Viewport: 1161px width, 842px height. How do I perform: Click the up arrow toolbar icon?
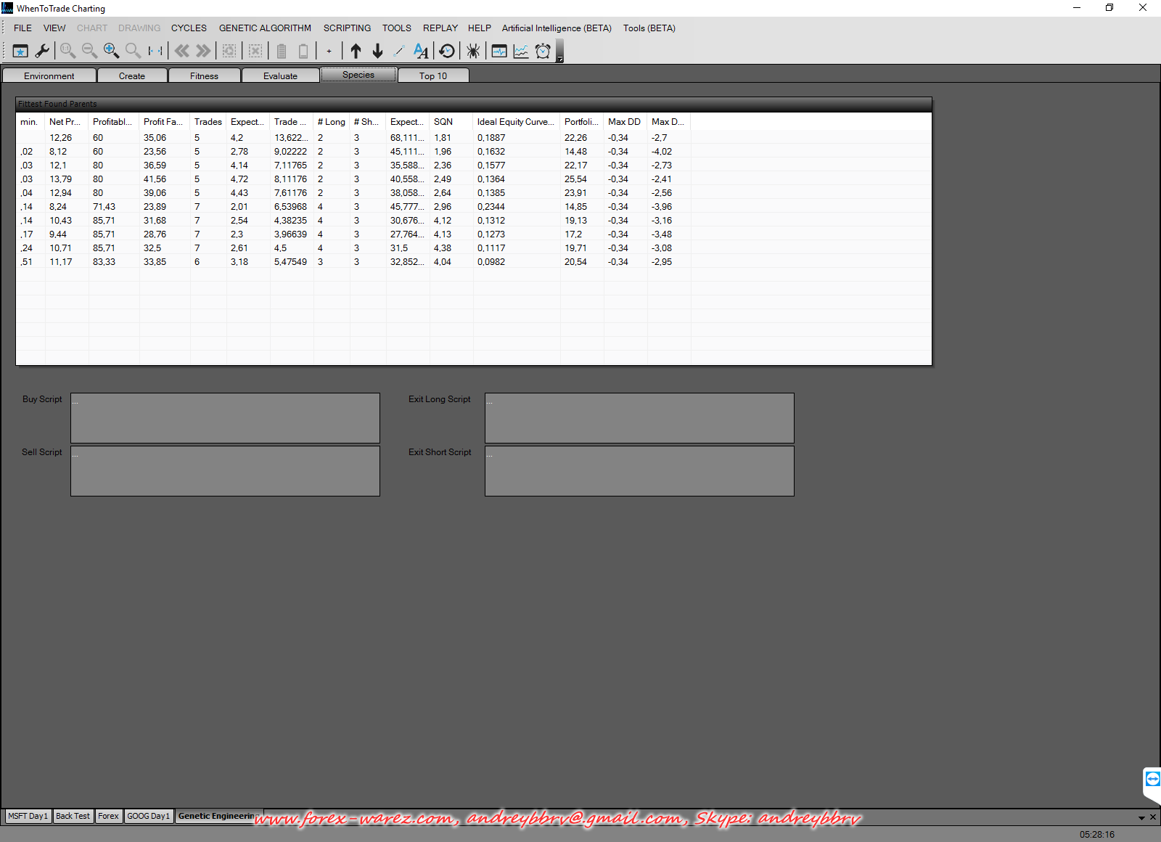356,51
